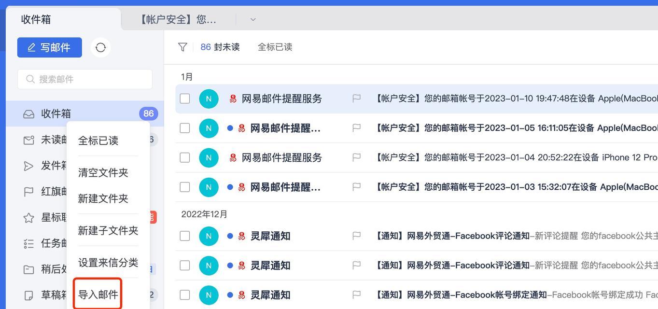
Task: Open sender 网易邮件提醒服务 of 2023-01-10 email
Action: (281, 98)
